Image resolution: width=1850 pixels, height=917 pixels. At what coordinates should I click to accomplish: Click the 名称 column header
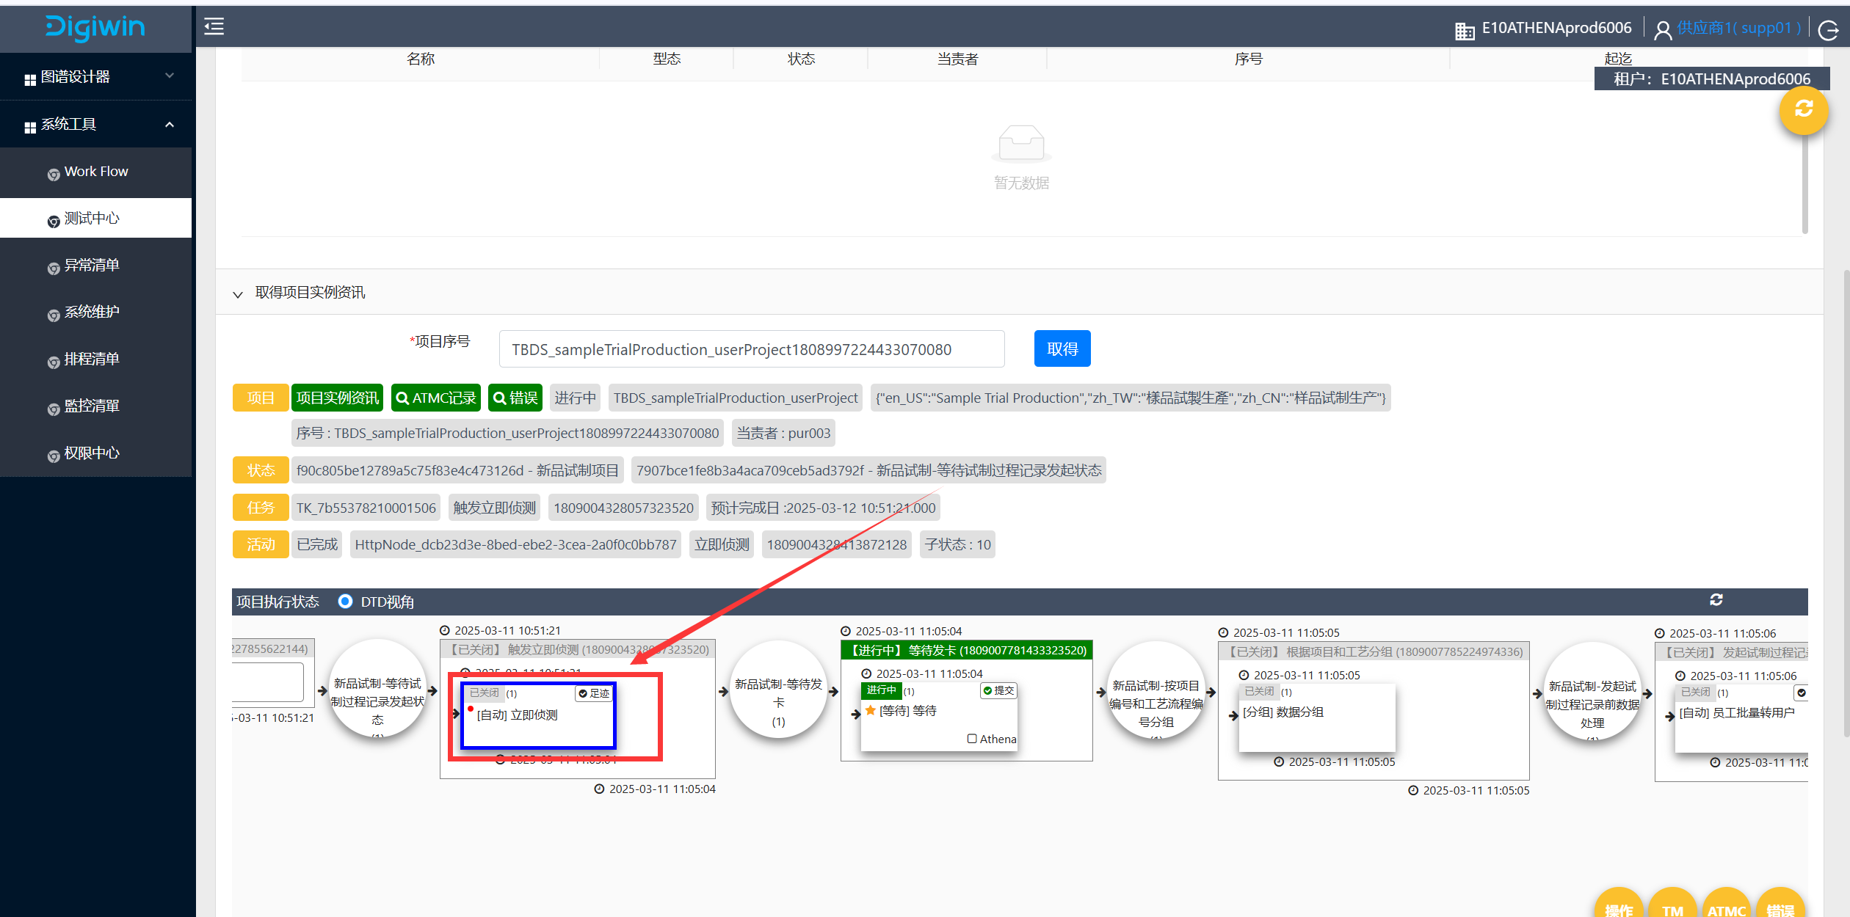point(421,59)
